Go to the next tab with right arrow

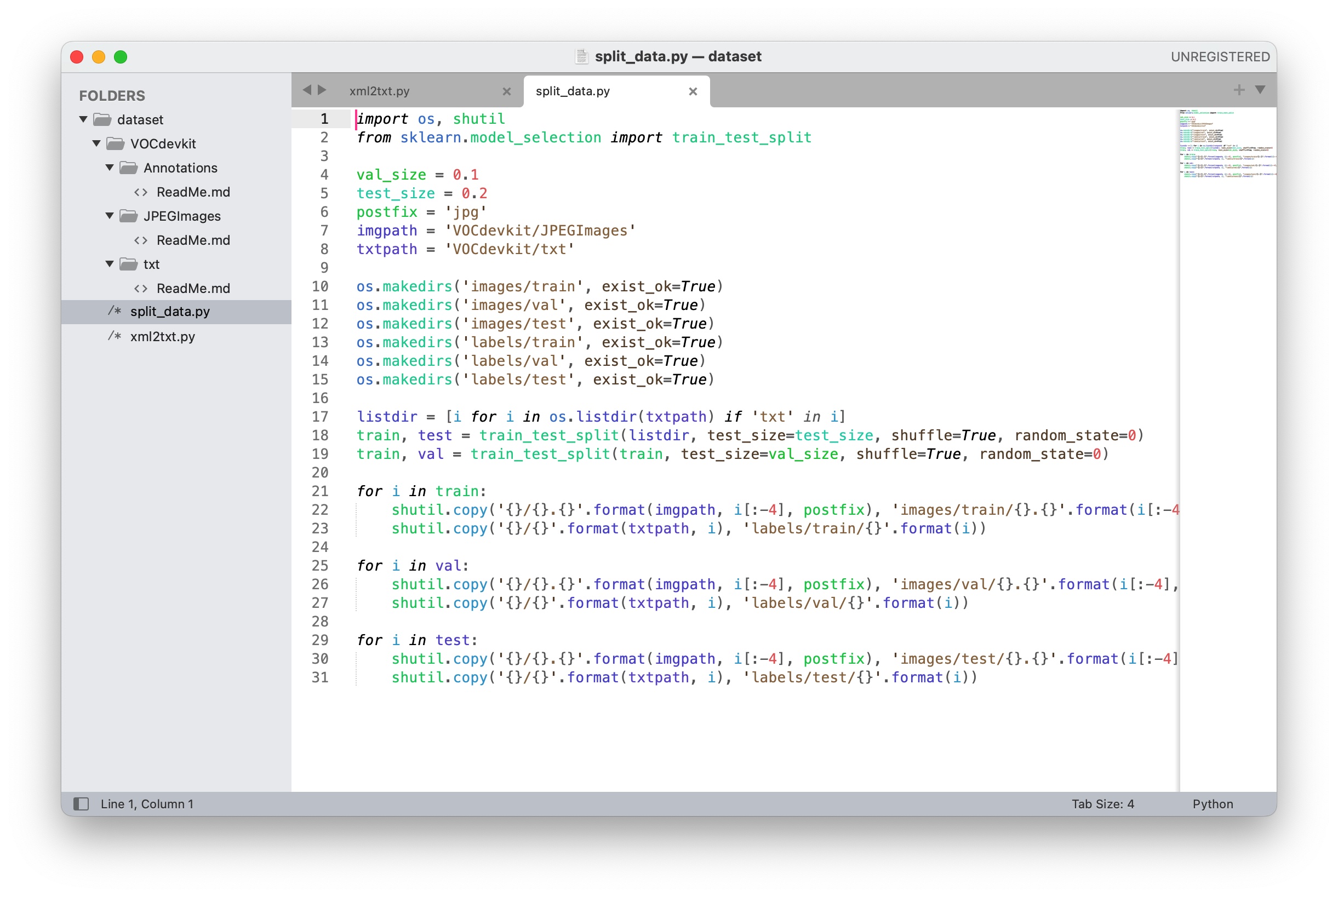pos(322,90)
